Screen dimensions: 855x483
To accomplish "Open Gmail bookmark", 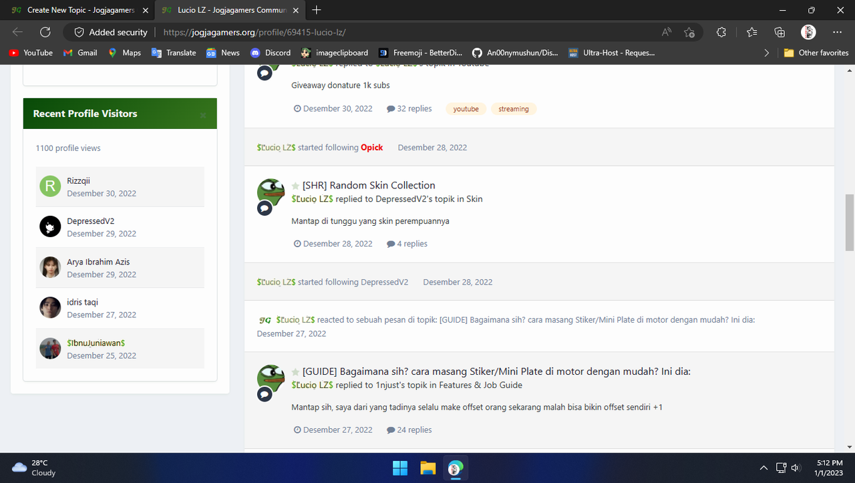I will (80, 53).
